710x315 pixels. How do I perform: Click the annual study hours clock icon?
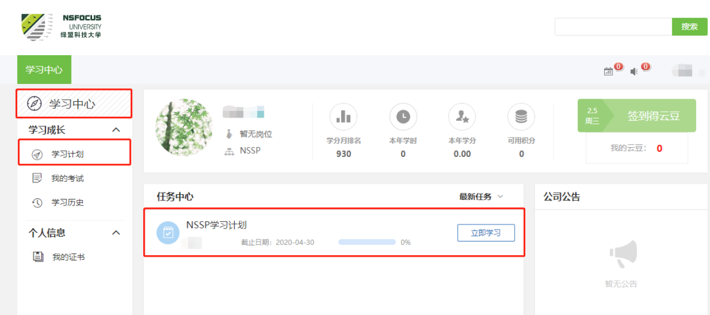tap(403, 117)
